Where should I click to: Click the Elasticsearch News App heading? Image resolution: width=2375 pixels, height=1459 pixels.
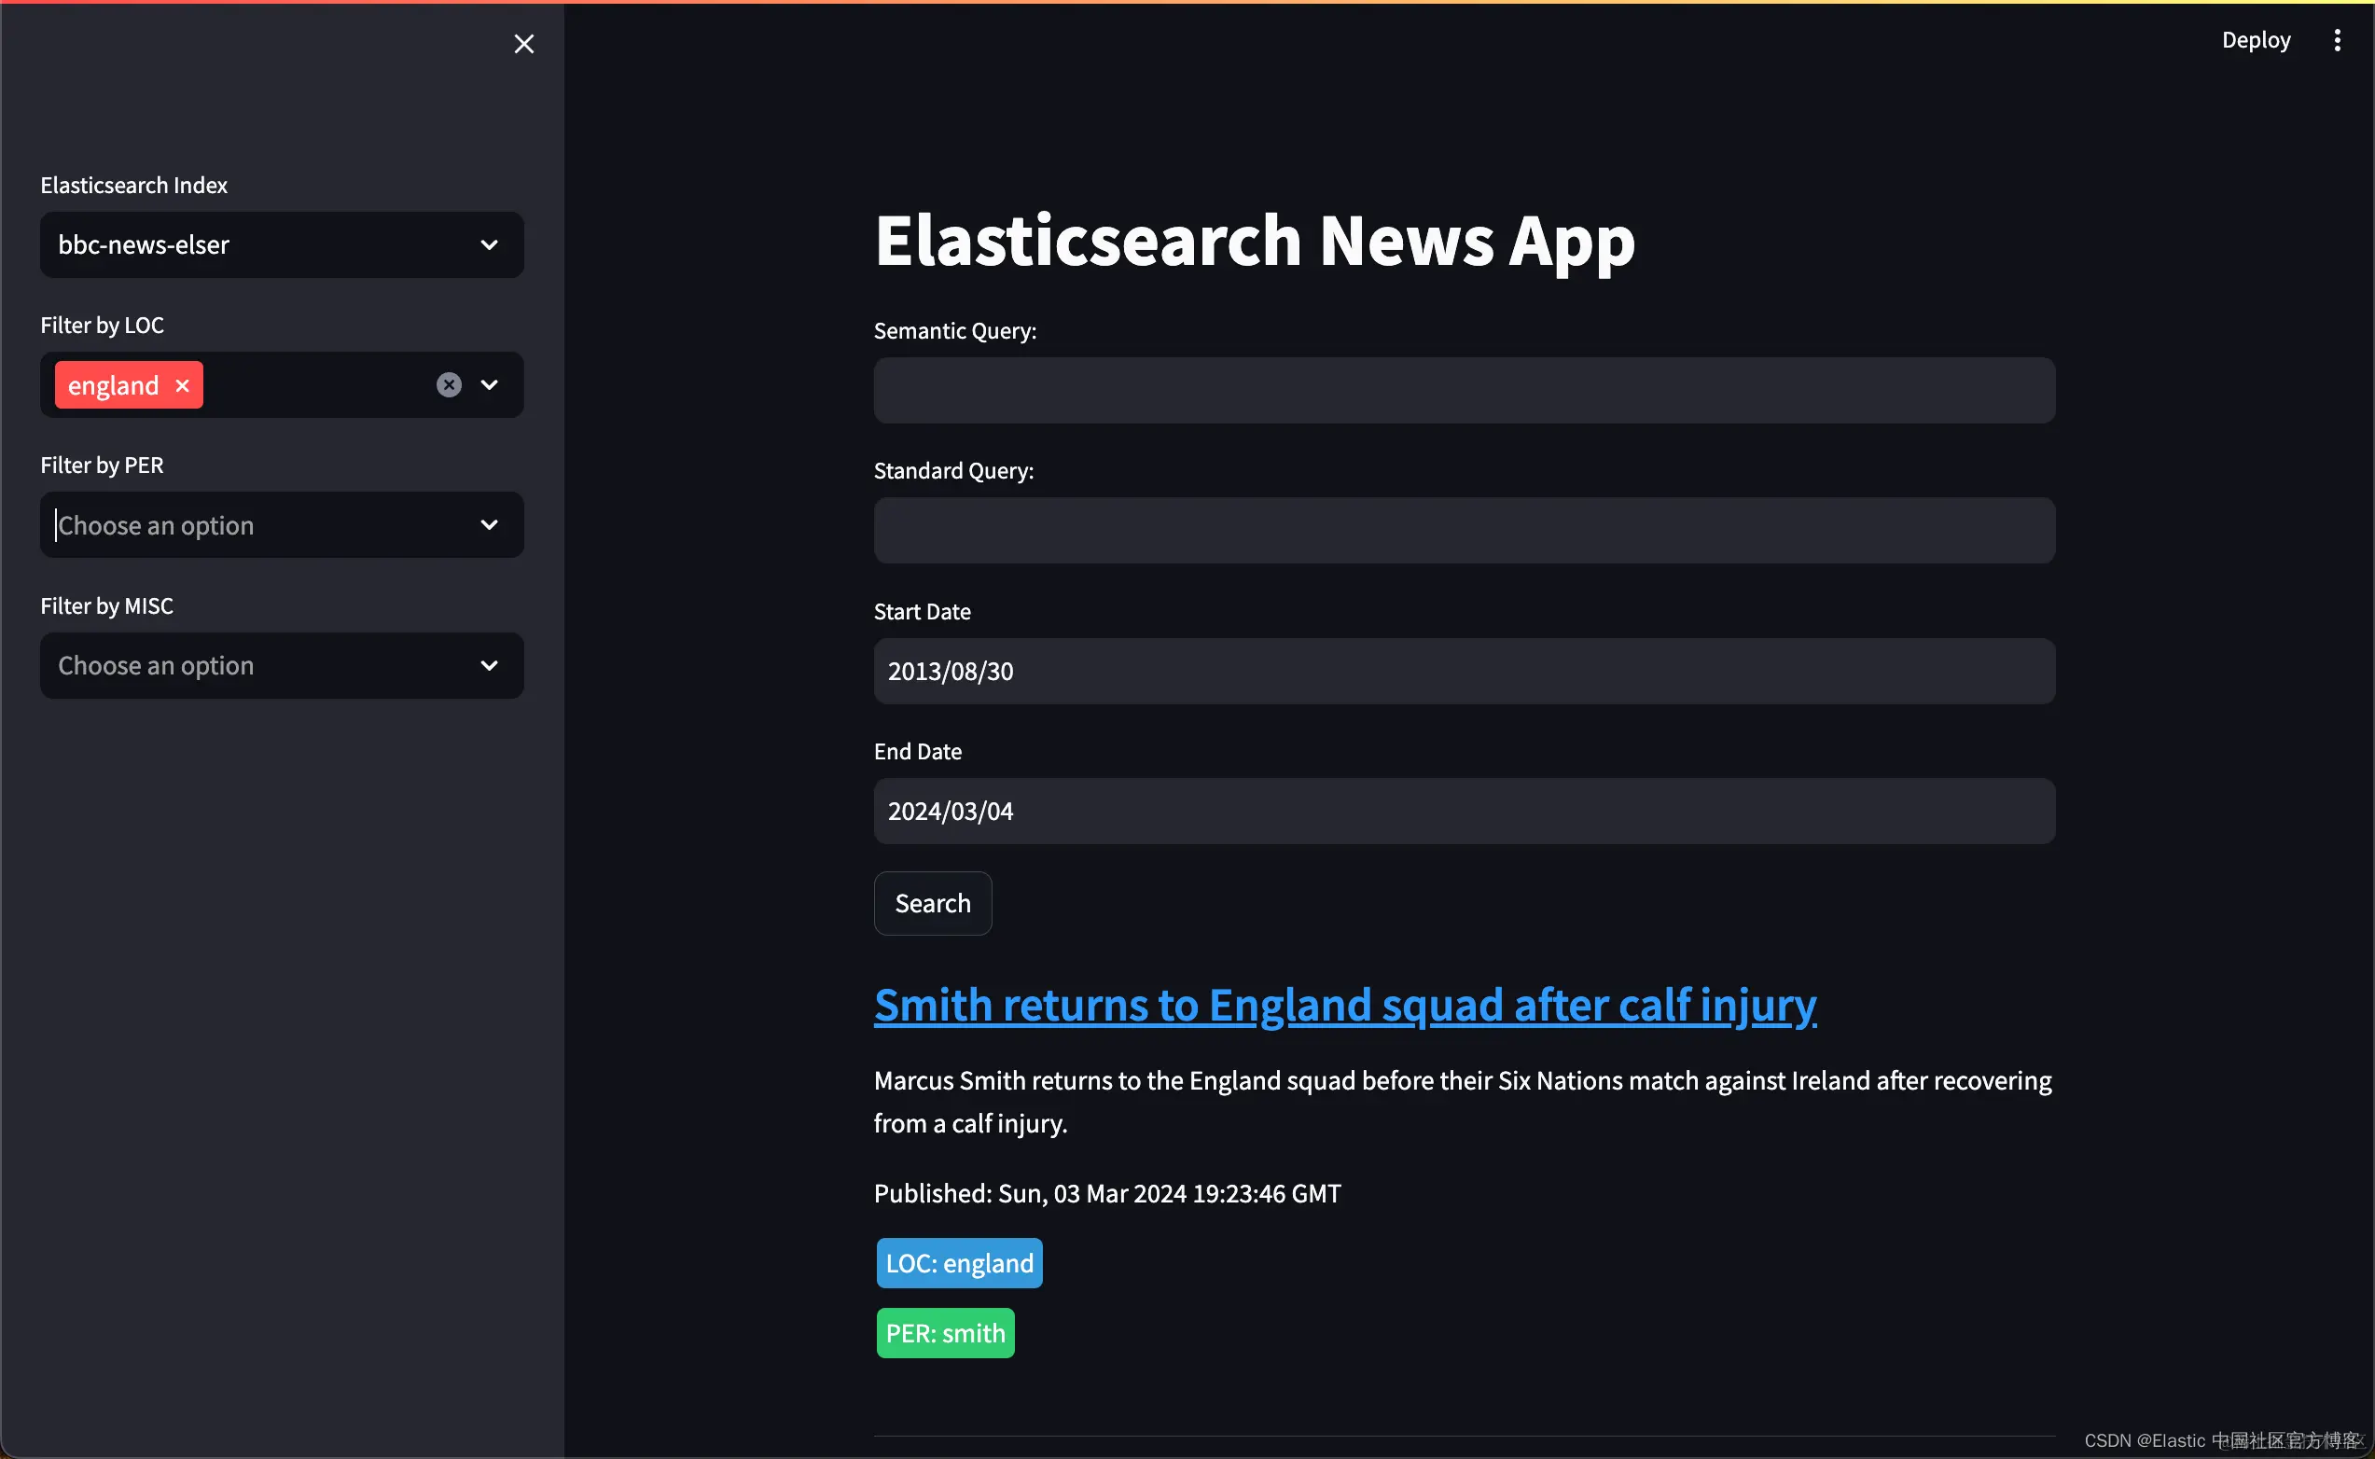[1254, 241]
